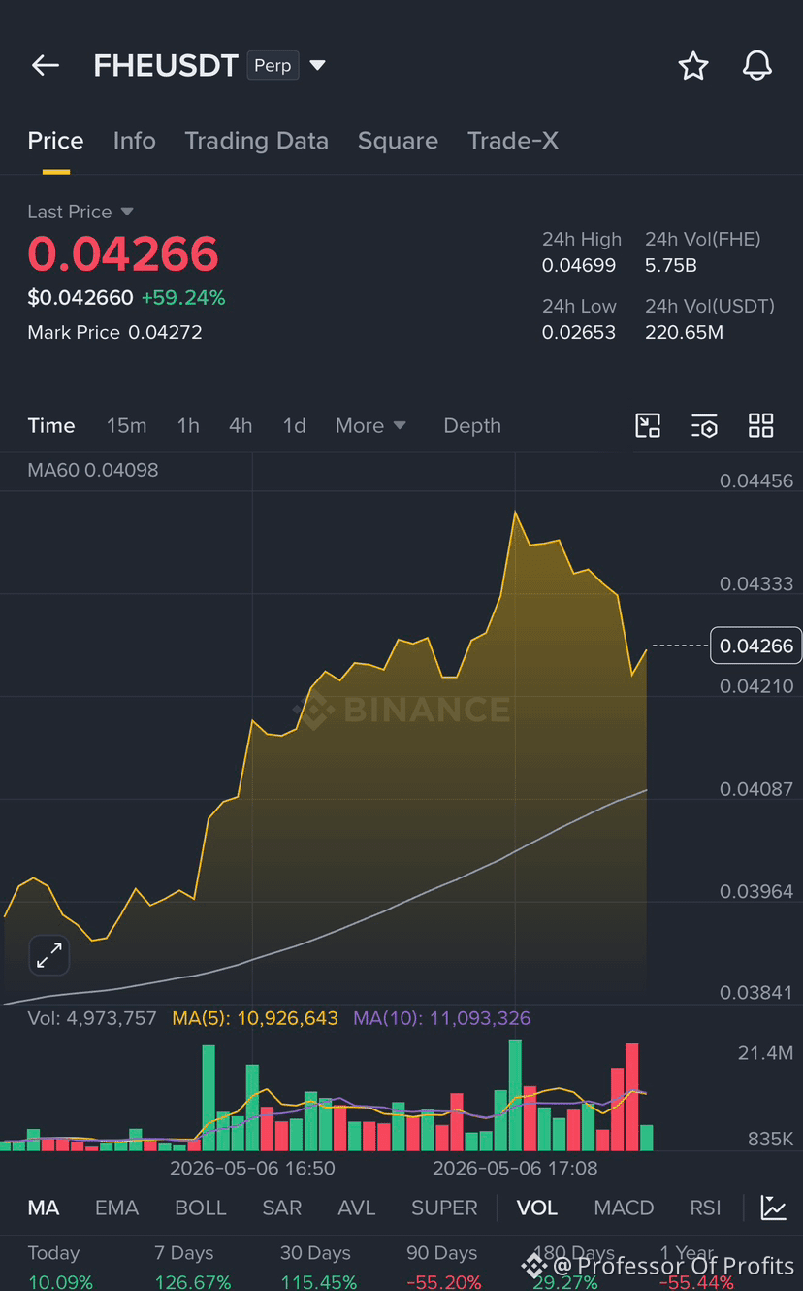Open the chart layout expand icon
The image size is (803, 1291).
(x=648, y=425)
